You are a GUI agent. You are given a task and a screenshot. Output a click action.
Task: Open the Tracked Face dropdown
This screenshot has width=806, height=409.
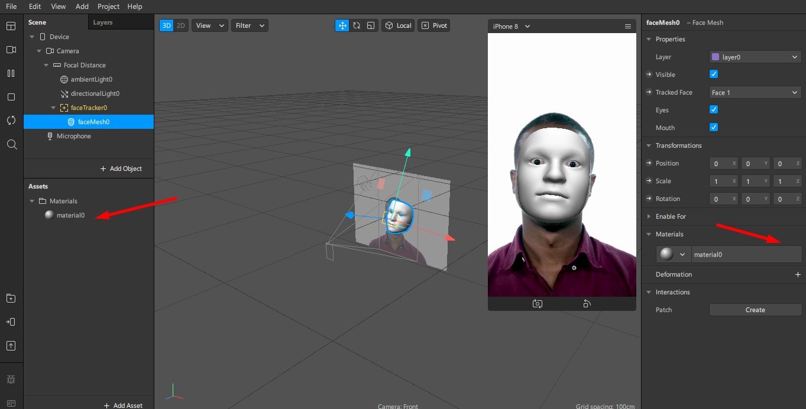pyautogui.click(x=755, y=92)
